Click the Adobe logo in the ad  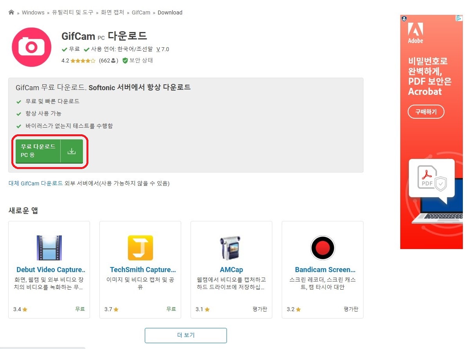pyautogui.click(x=416, y=32)
